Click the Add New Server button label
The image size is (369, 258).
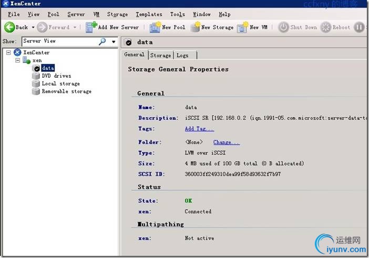click(x=118, y=27)
